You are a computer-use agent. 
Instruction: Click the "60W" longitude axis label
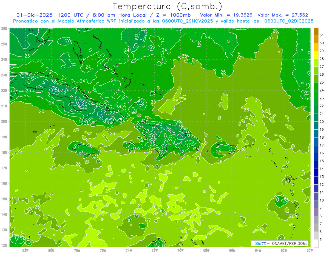[x=309, y=250]
